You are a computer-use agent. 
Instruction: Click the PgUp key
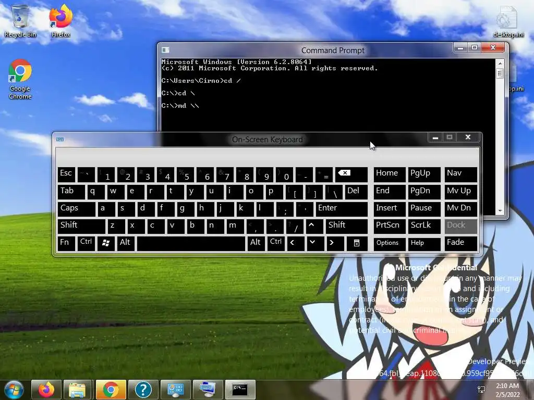[424, 174]
